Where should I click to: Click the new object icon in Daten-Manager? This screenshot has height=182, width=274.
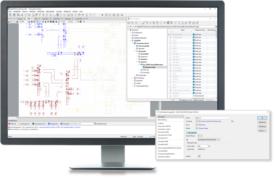140,23
